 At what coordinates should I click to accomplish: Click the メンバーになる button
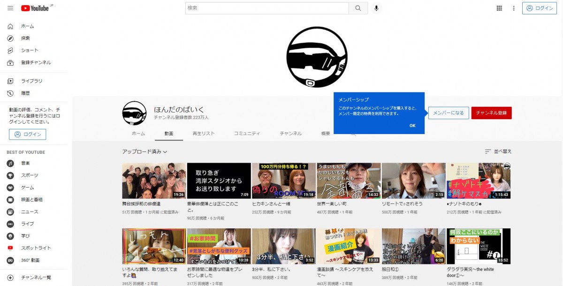click(449, 113)
